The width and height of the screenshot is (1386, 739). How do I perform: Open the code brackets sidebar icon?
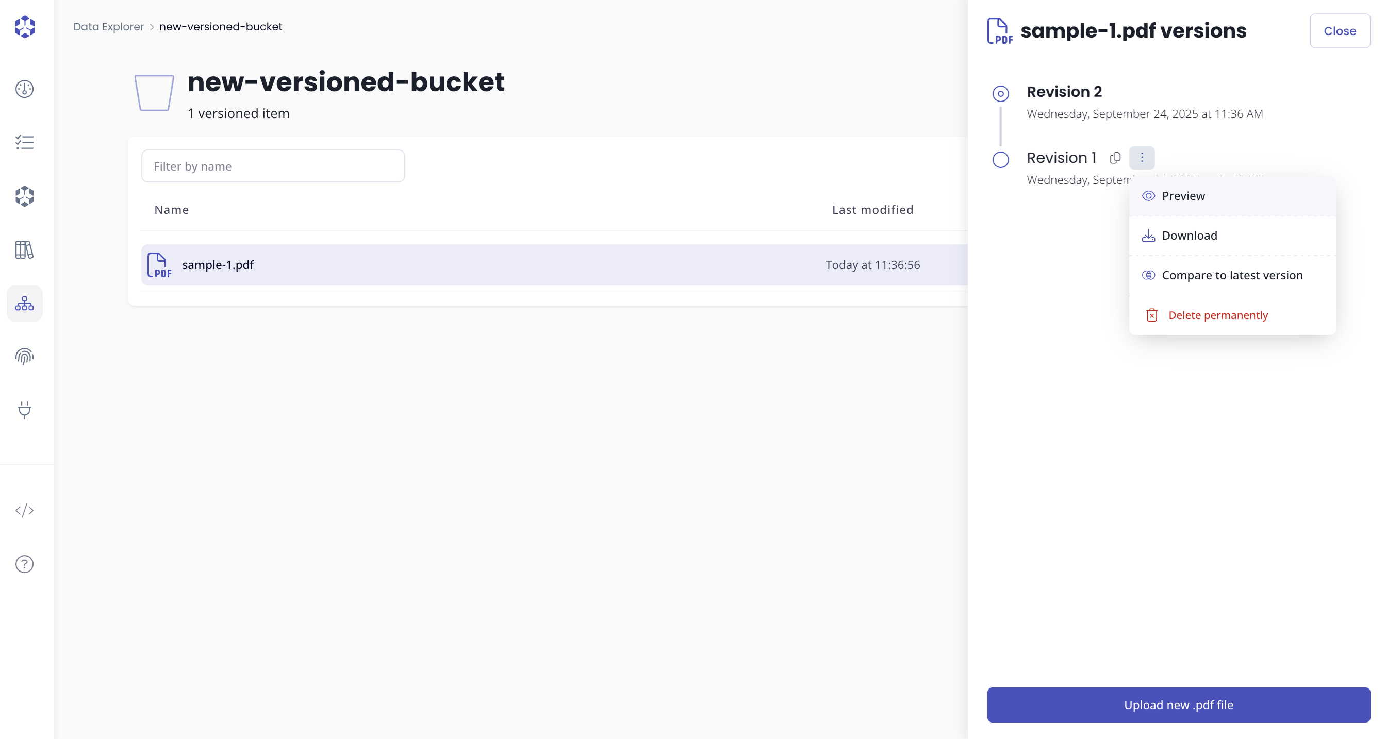click(25, 510)
